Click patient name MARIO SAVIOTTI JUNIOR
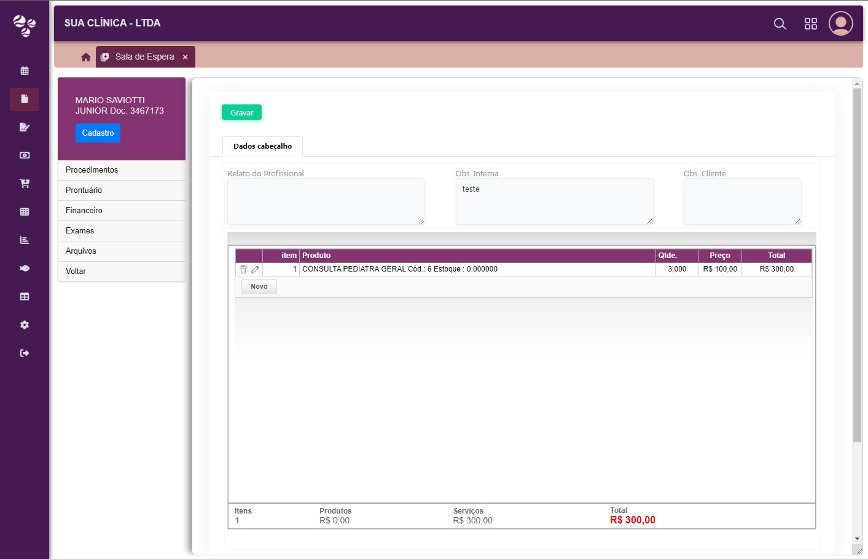 [x=119, y=105]
